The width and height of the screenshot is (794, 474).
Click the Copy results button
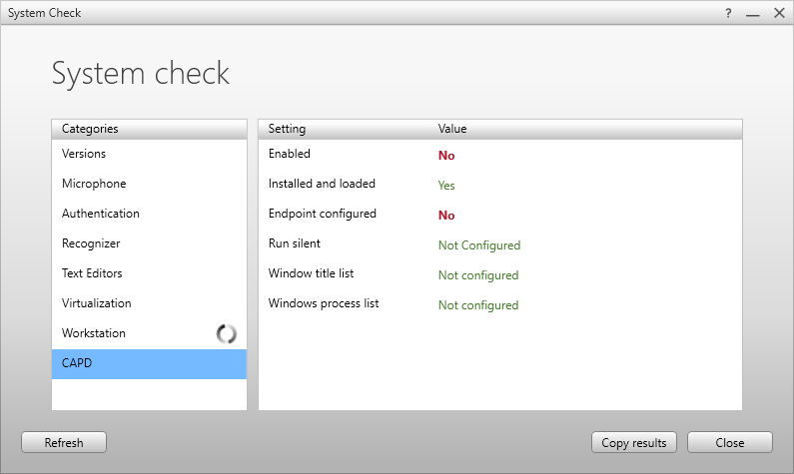pyautogui.click(x=634, y=442)
